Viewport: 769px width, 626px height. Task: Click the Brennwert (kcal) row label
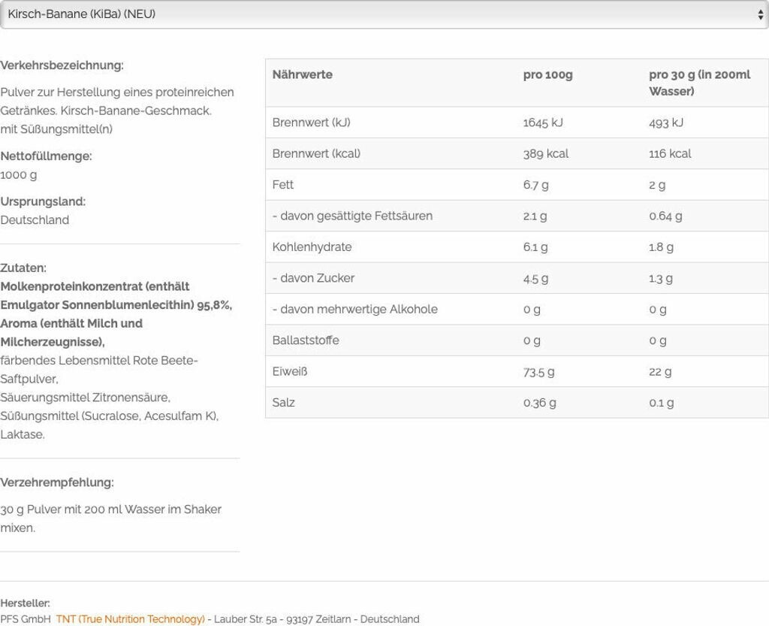[x=316, y=153]
